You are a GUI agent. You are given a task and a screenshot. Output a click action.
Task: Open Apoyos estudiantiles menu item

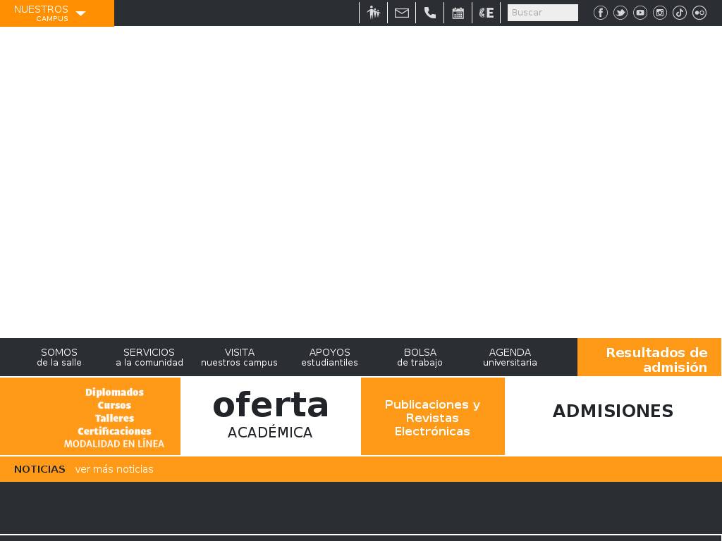(x=329, y=357)
